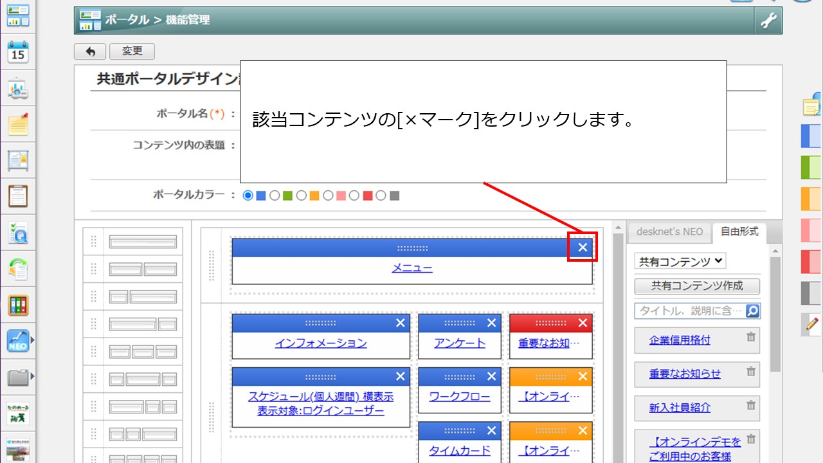This screenshot has height=463, width=823.
Task: Open the calendar icon in left sidebar
Action: 18,51
